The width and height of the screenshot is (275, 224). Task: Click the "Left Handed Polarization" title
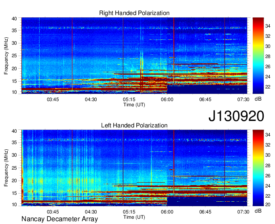(134, 125)
